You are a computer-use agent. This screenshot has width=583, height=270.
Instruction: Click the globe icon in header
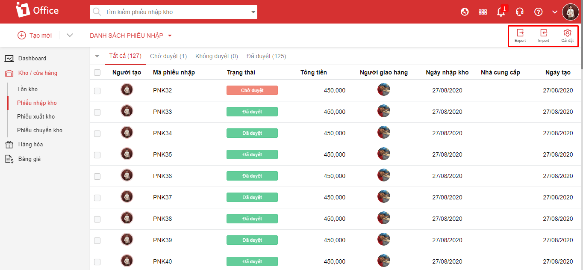coord(465,12)
